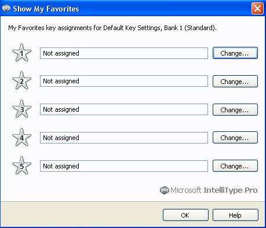Viewport: 266px width, 228px height.
Task: Select the favorite 3 assignment field
Action: (x=124, y=109)
